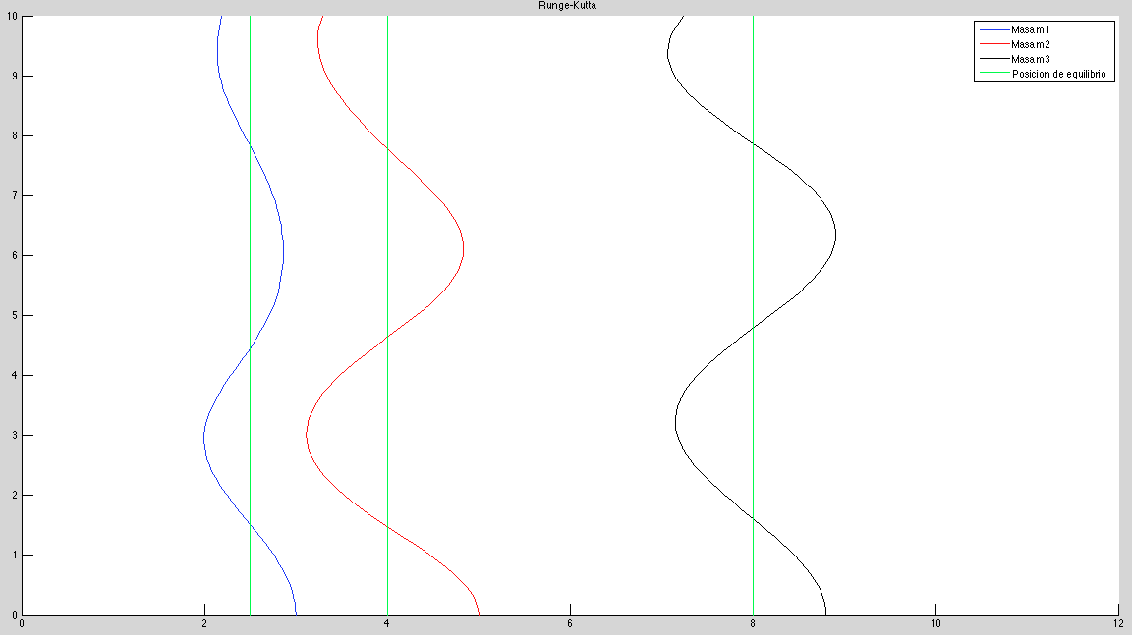Image resolution: width=1132 pixels, height=635 pixels.
Task: Click the x-axis tick label 6
Action: [x=570, y=623]
